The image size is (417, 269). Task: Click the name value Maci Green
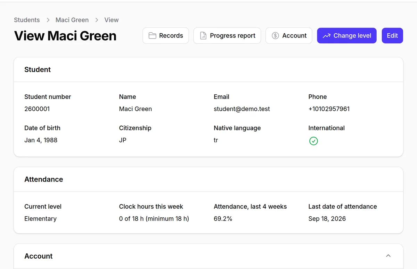pyautogui.click(x=136, y=109)
